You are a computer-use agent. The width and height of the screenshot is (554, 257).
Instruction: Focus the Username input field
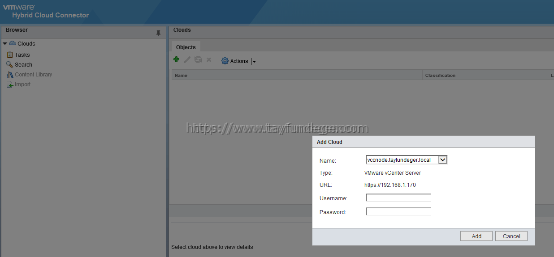(x=398, y=198)
